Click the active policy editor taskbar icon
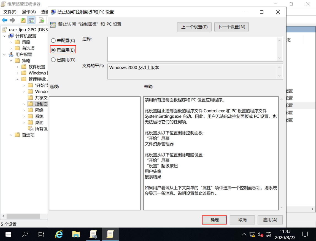316x241 pixels. click(x=110, y=234)
